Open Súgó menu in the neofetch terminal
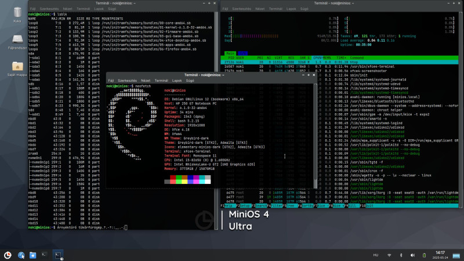The height and width of the screenshot is (261, 464). pyautogui.click(x=190, y=81)
